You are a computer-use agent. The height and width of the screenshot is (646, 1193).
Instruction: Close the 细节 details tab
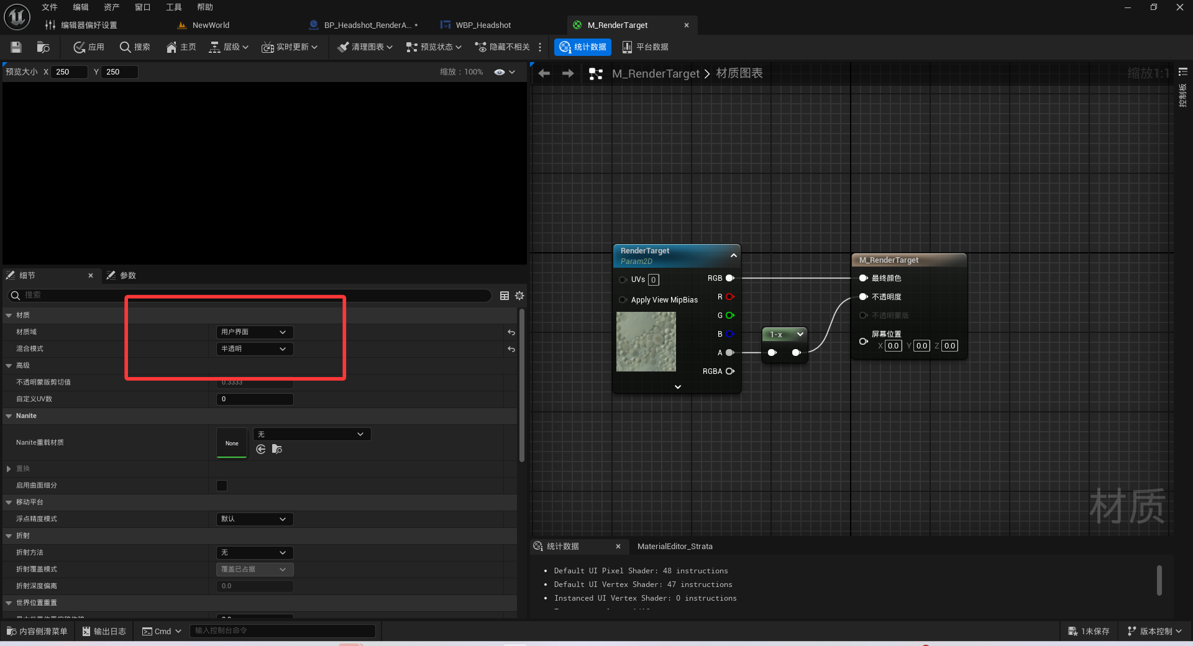(91, 275)
